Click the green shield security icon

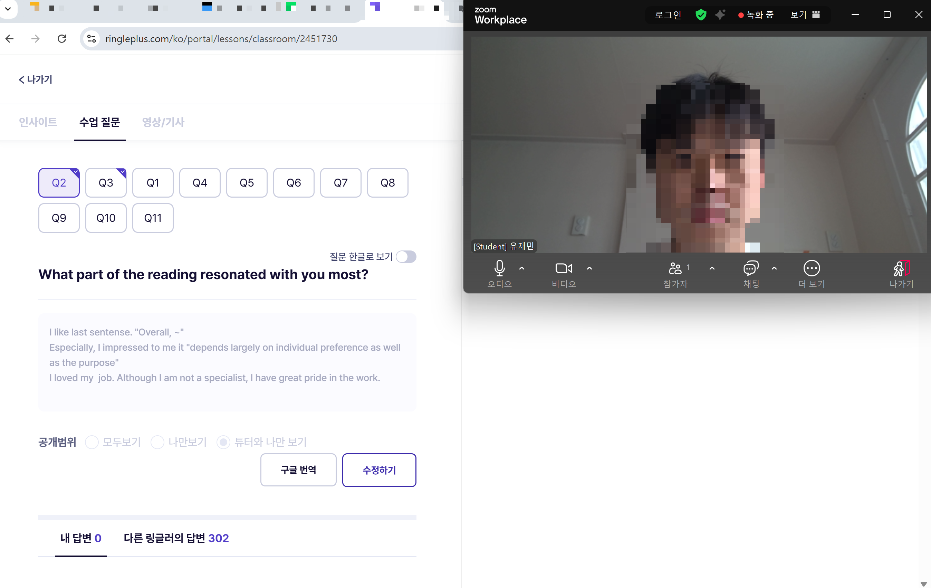[x=701, y=15]
